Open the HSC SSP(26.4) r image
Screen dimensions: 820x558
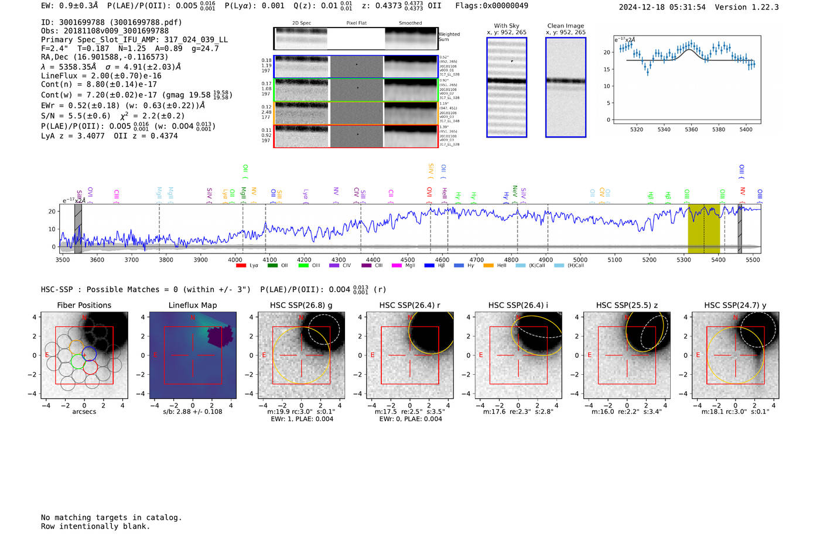[409, 355]
